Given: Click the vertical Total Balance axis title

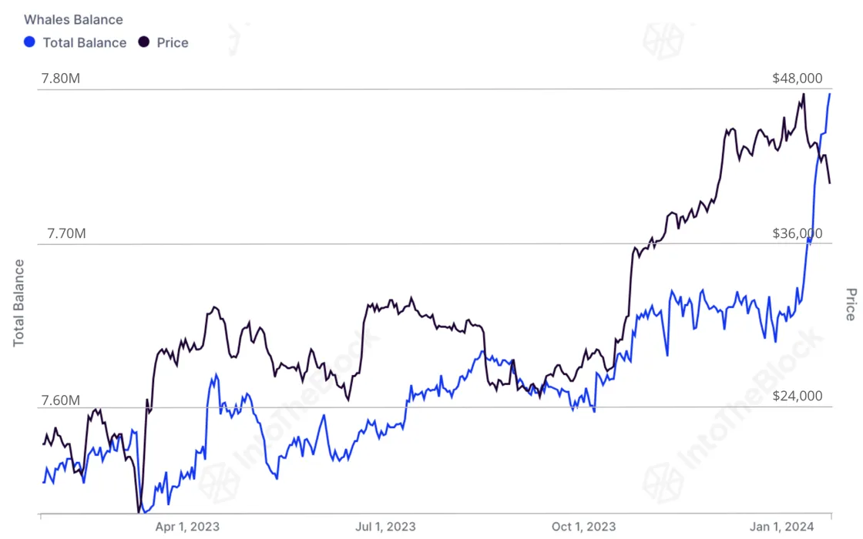Looking at the screenshot, I should coord(19,303).
